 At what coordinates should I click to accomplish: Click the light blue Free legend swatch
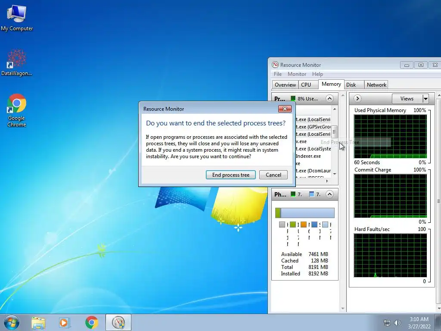click(x=325, y=224)
